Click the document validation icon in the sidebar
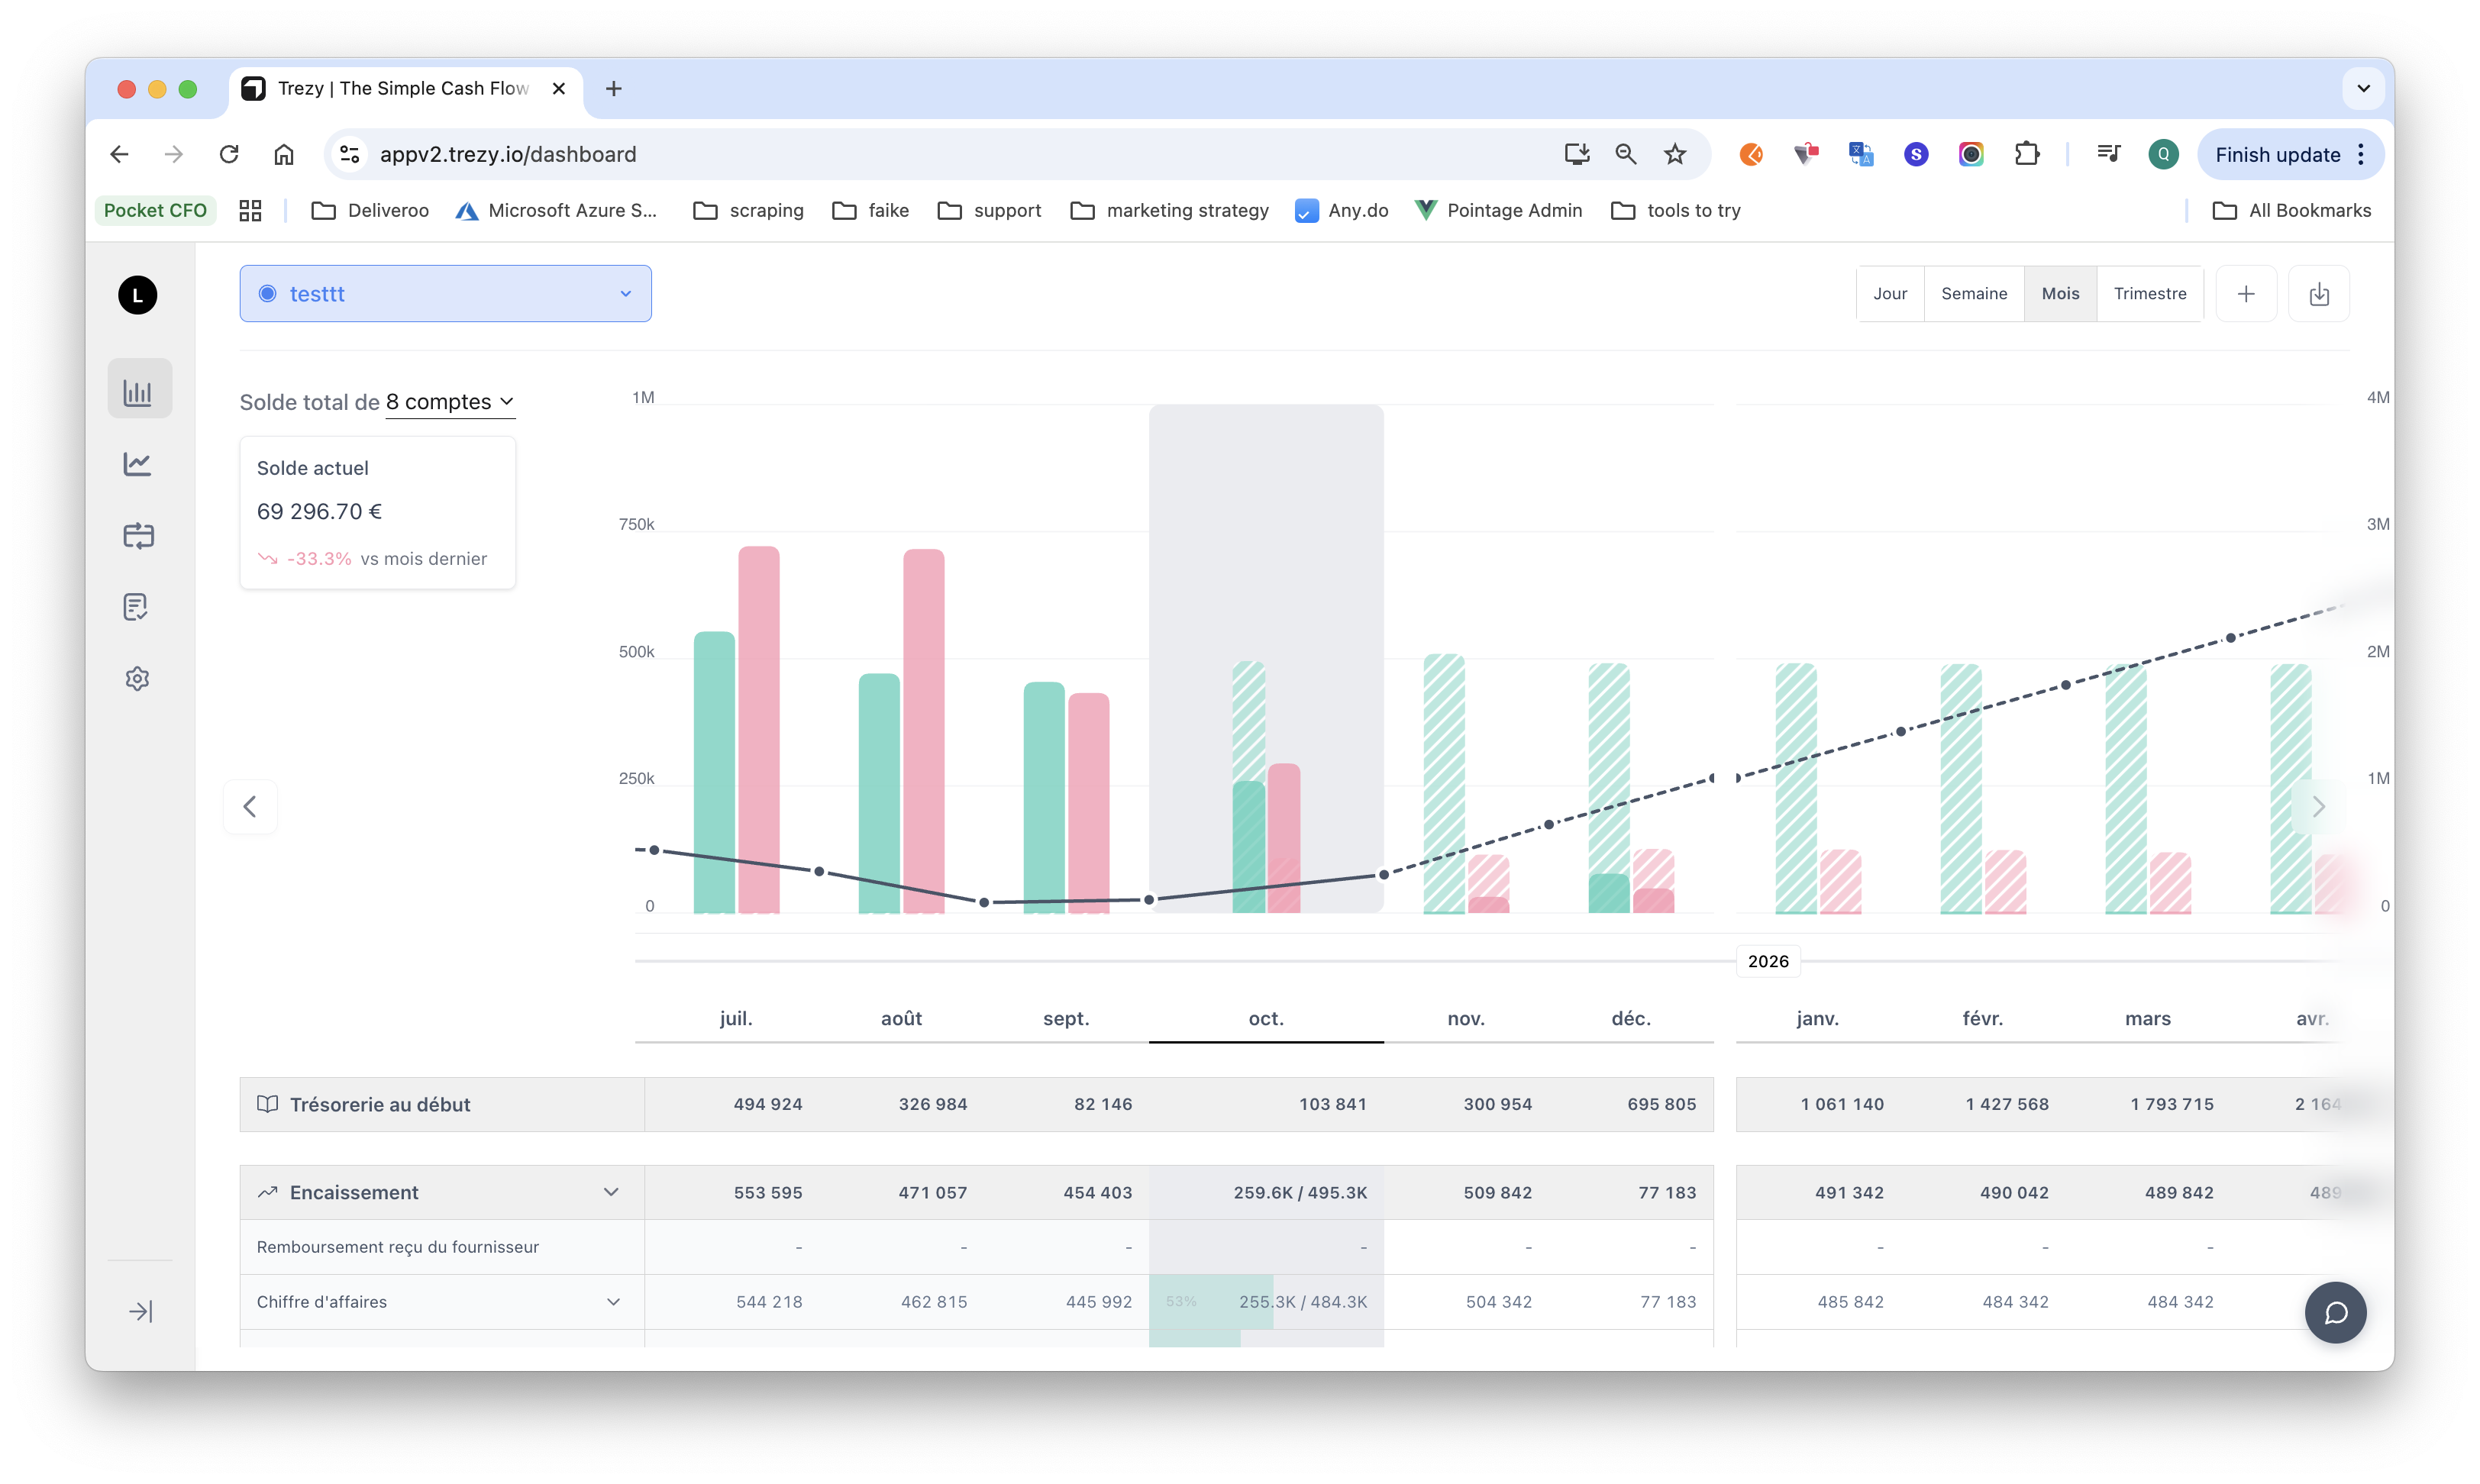2480x1484 pixels. 138,607
